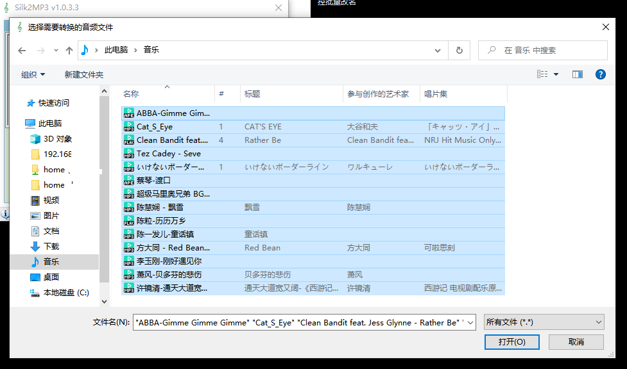Select 李玉刚-刚好遇见你 file
Viewport: 627px width, 369px height.
pyautogui.click(x=313, y=261)
